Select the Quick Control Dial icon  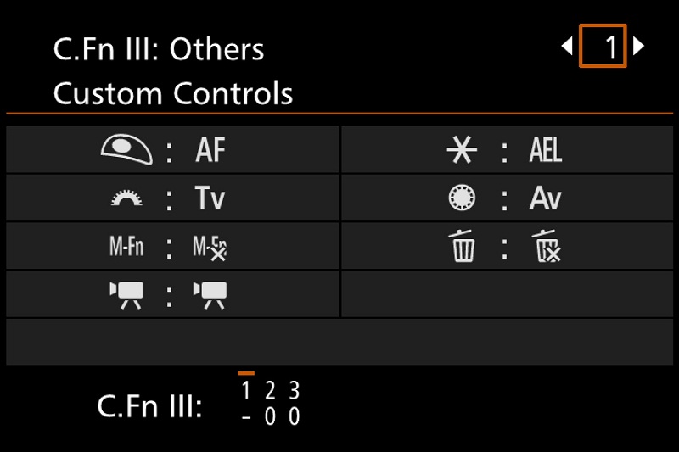(462, 198)
